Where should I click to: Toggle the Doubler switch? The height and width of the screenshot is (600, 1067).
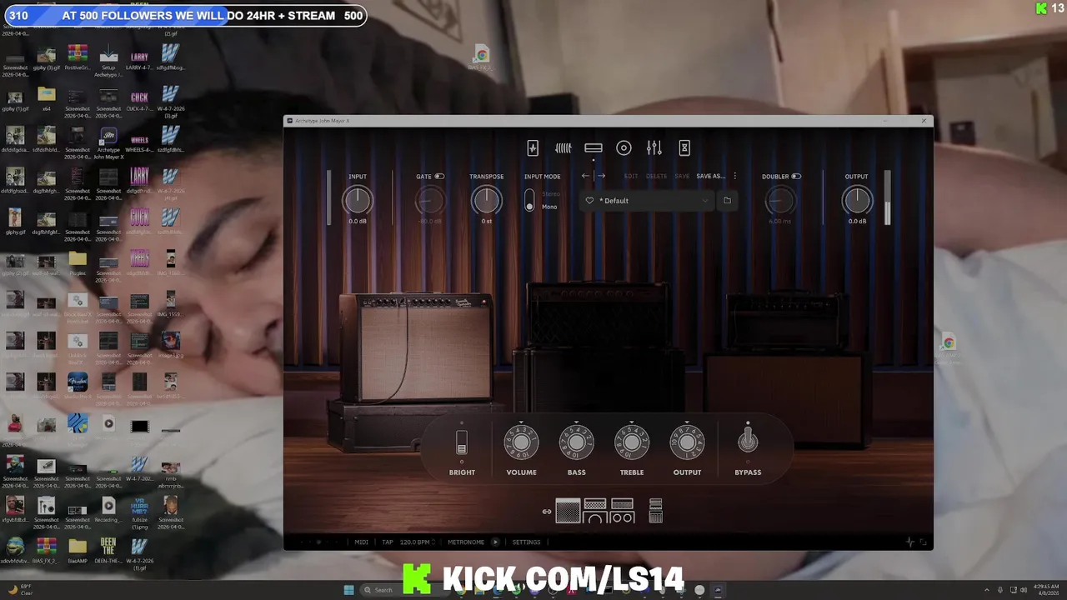click(x=796, y=177)
